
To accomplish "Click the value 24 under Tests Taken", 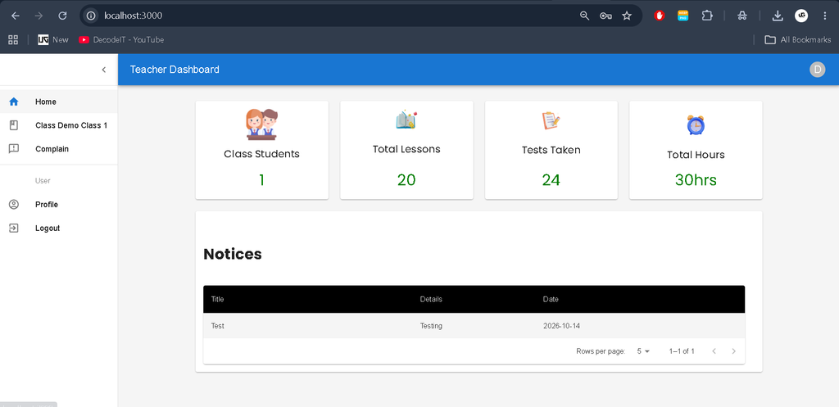I will tap(551, 180).
